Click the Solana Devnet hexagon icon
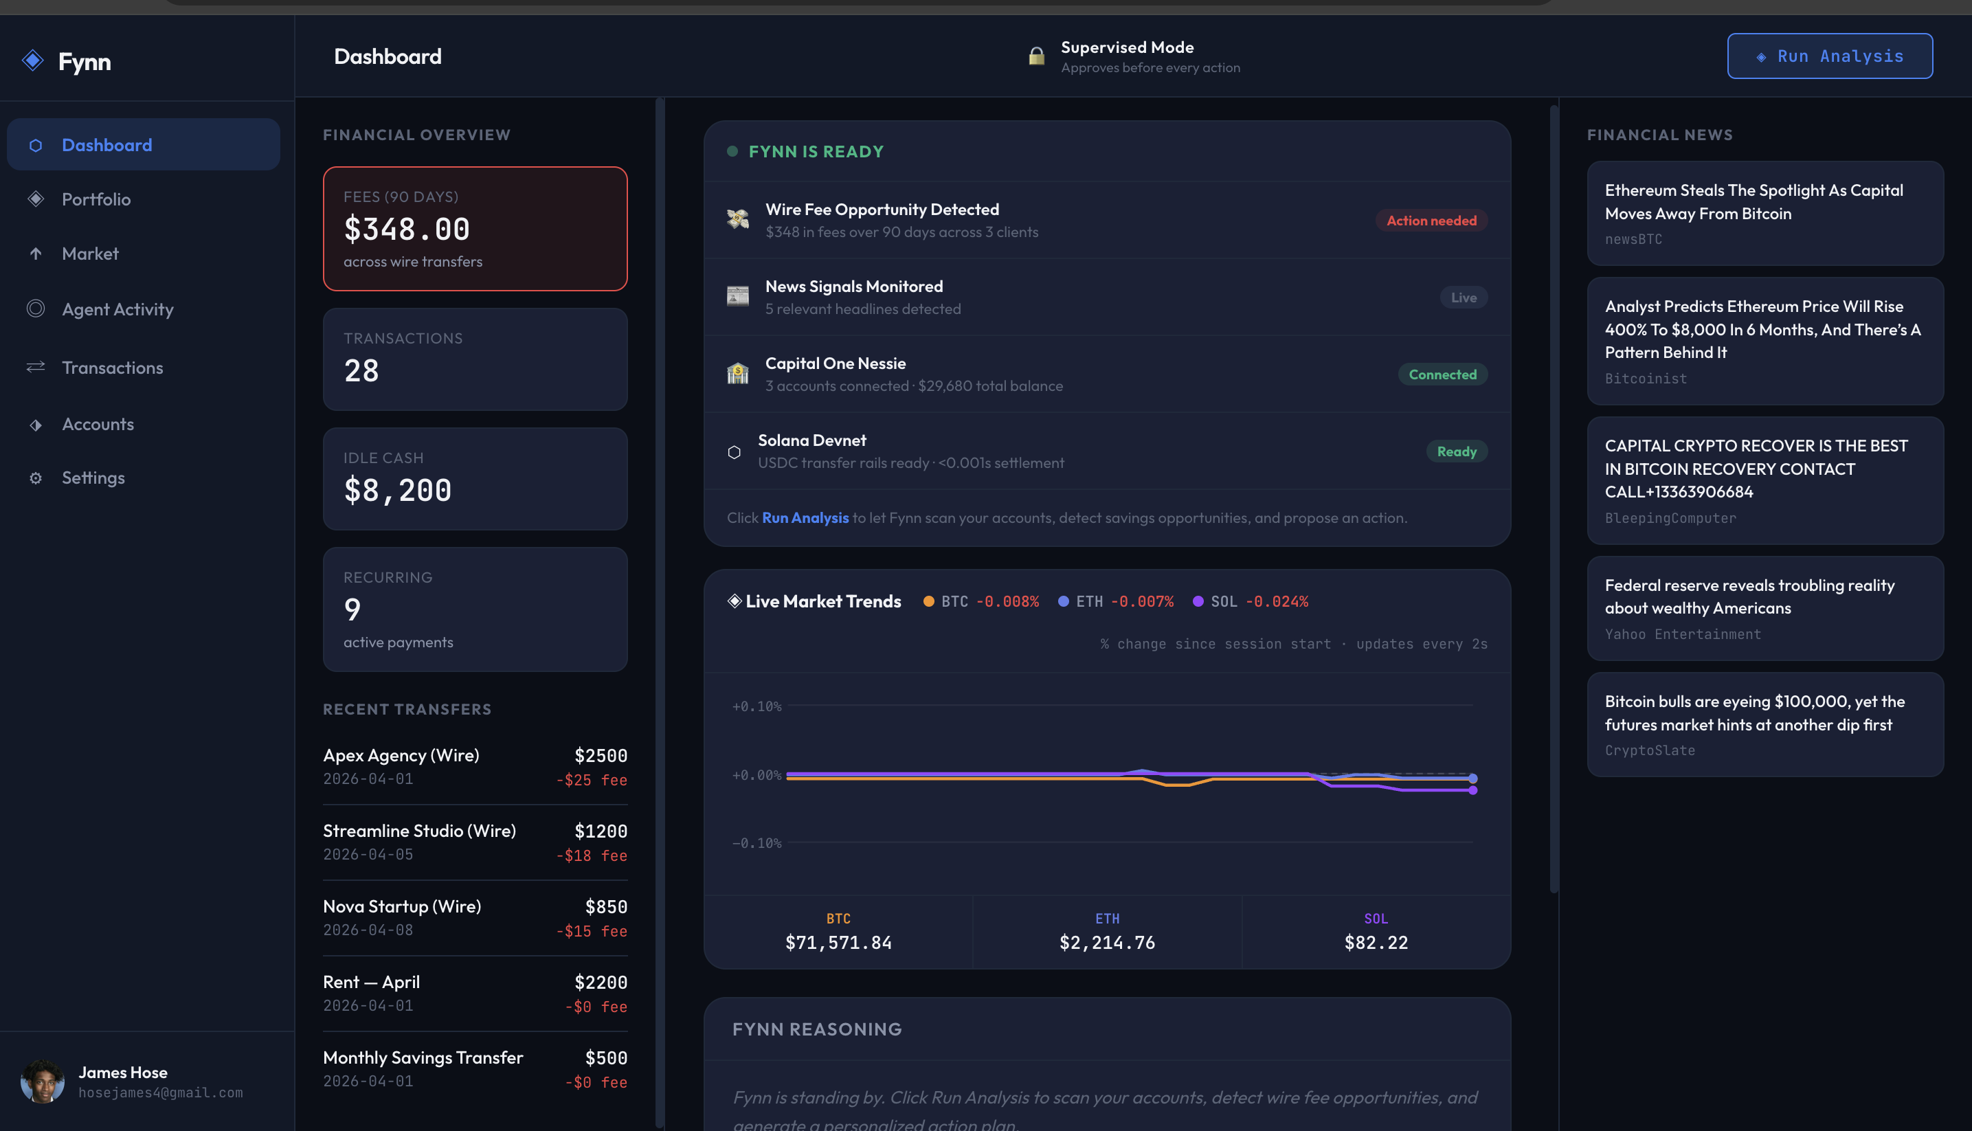This screenshot has width=1972, height=1131. (x=734, y=451)
